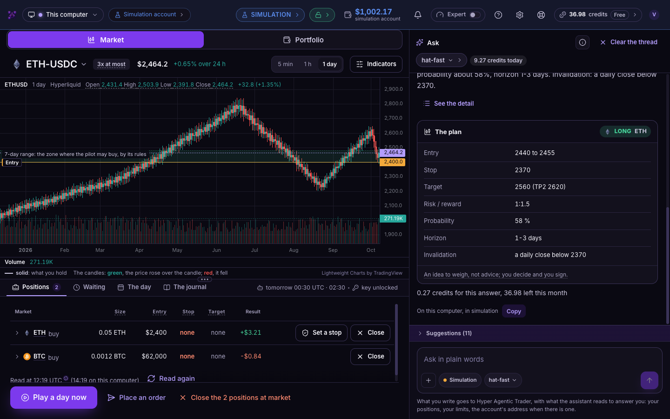Select the 1 h timeframe
The height and width of the screenshot is (419, 670).
(308, 64)
